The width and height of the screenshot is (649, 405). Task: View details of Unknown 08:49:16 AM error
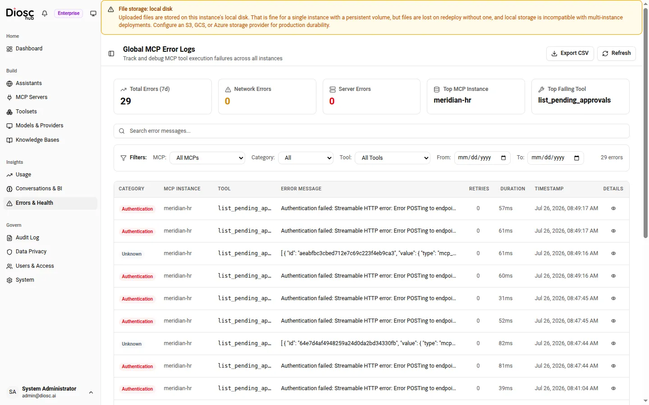613,253
